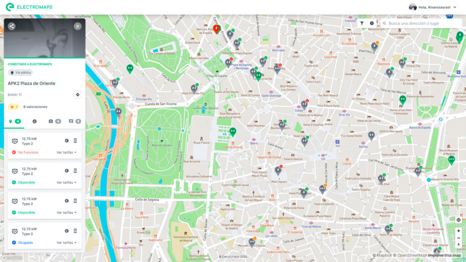
Task: Open the map filter funnel
Action: (362, 23)
